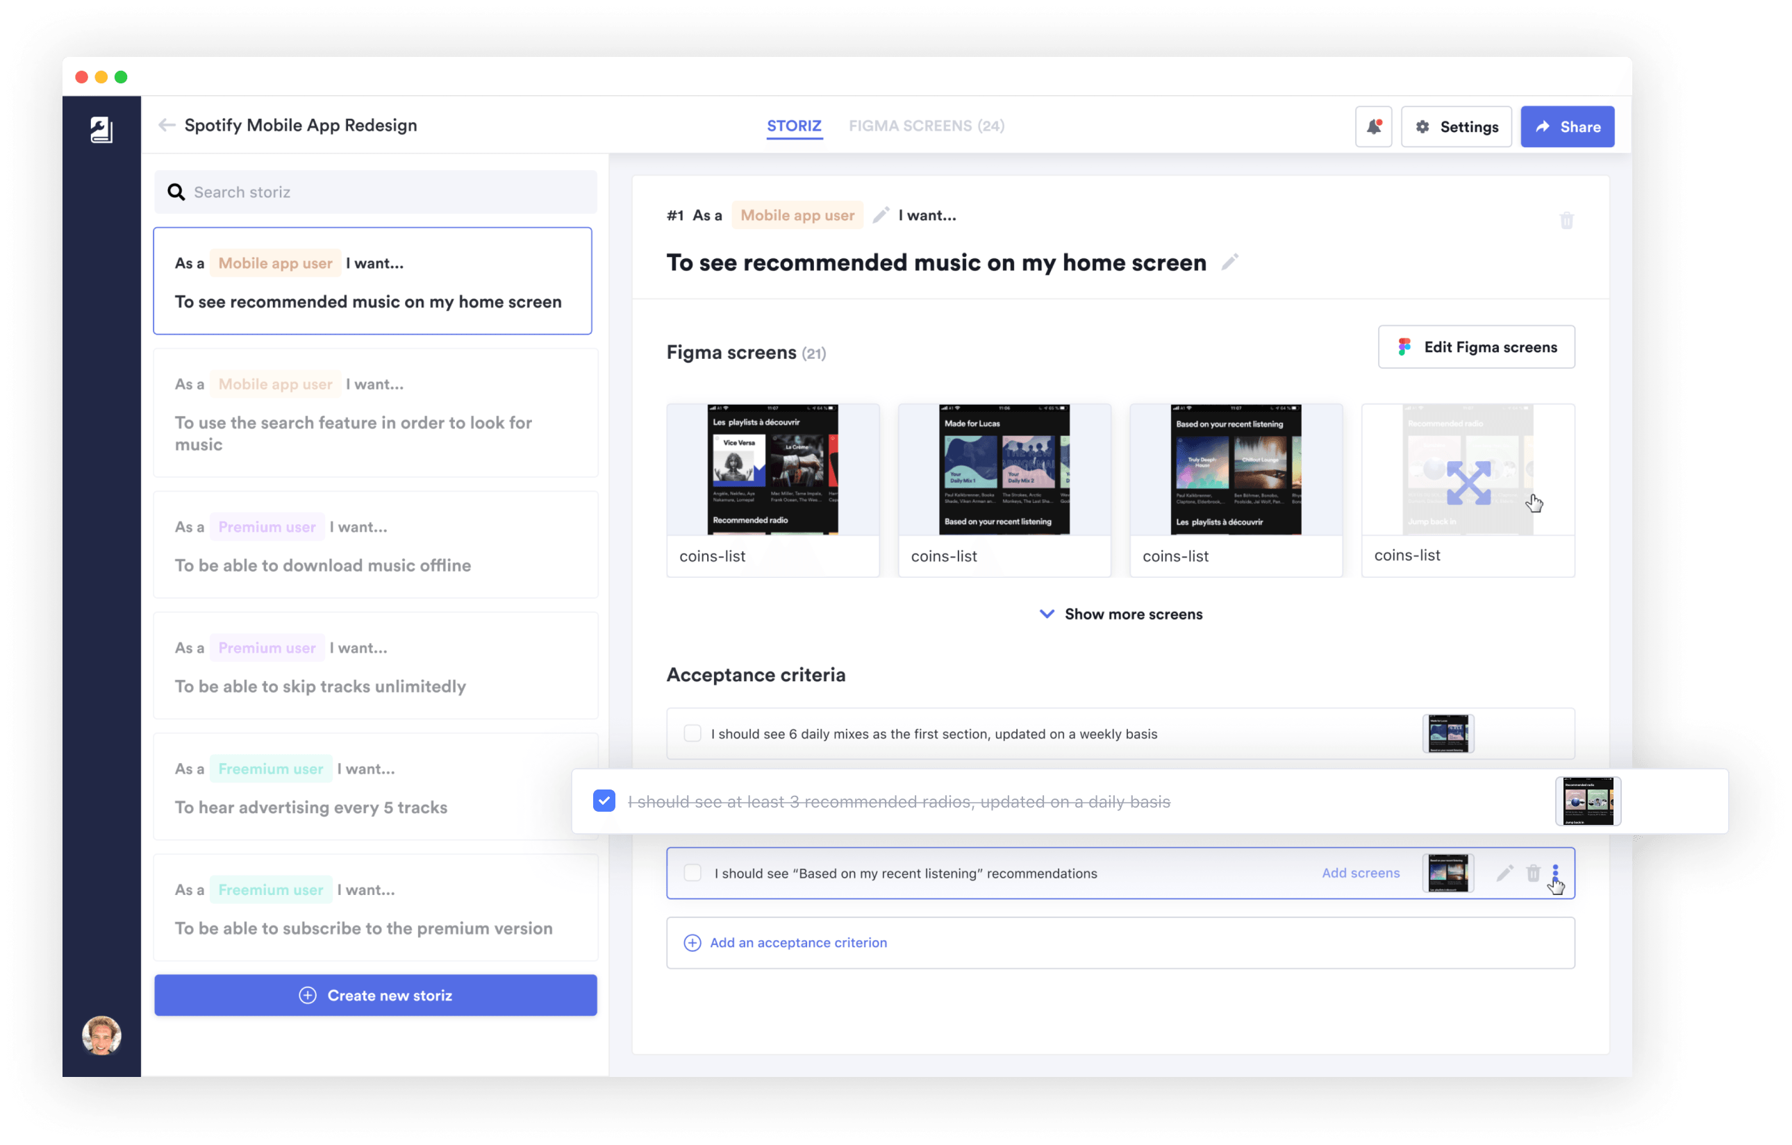
Task: Check the recent listening recommendations criterion
Action: click(x=692, y=873)
